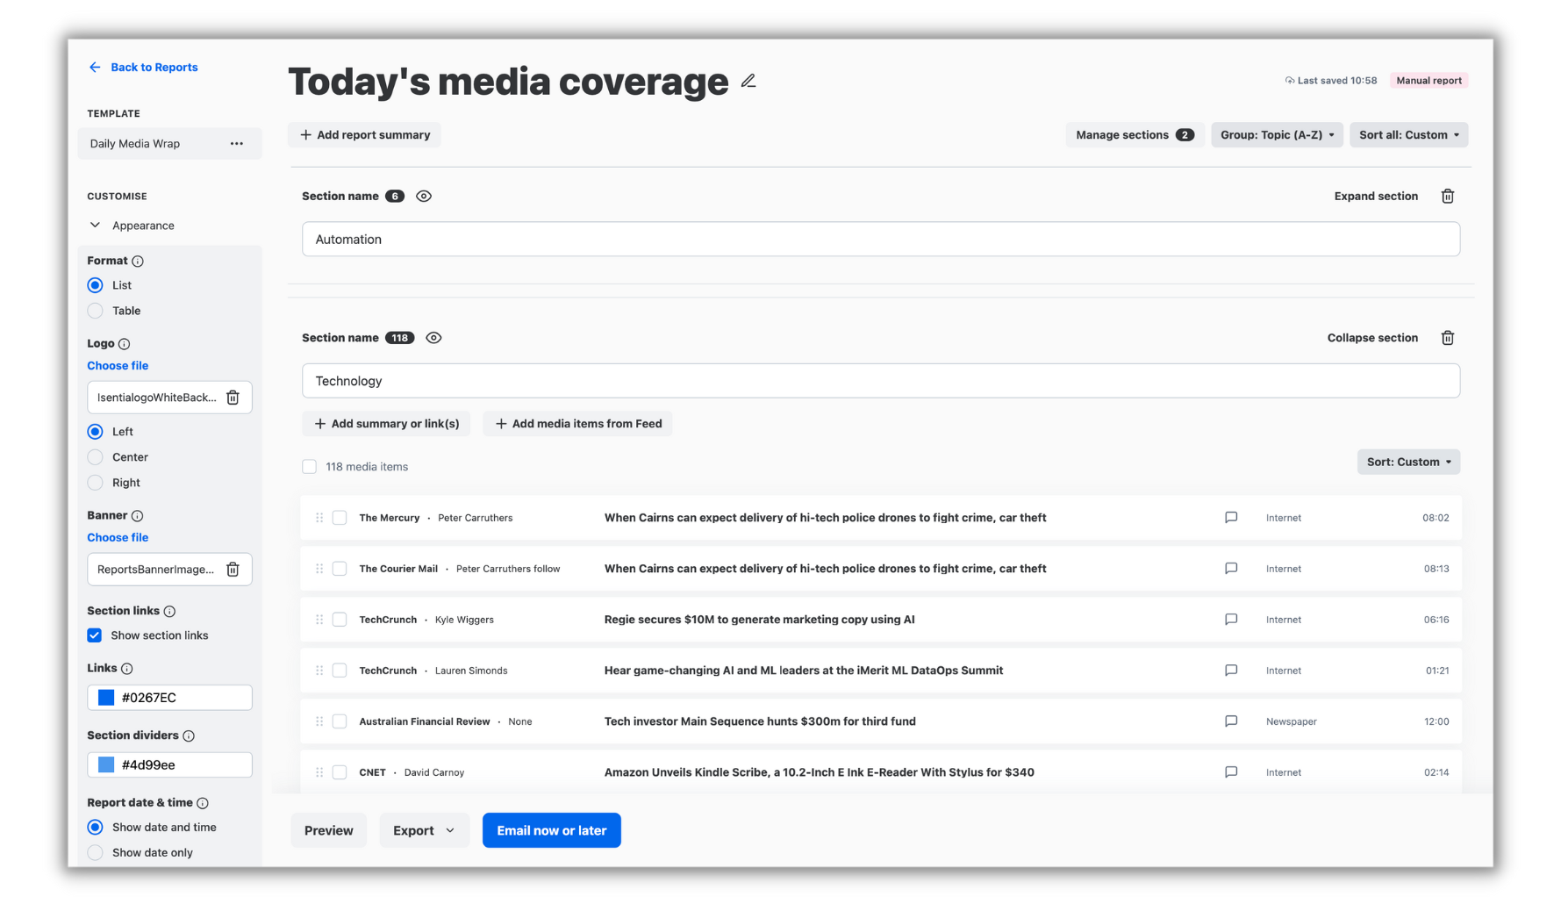Uncheck Show section links checkbox

point(95,635)
